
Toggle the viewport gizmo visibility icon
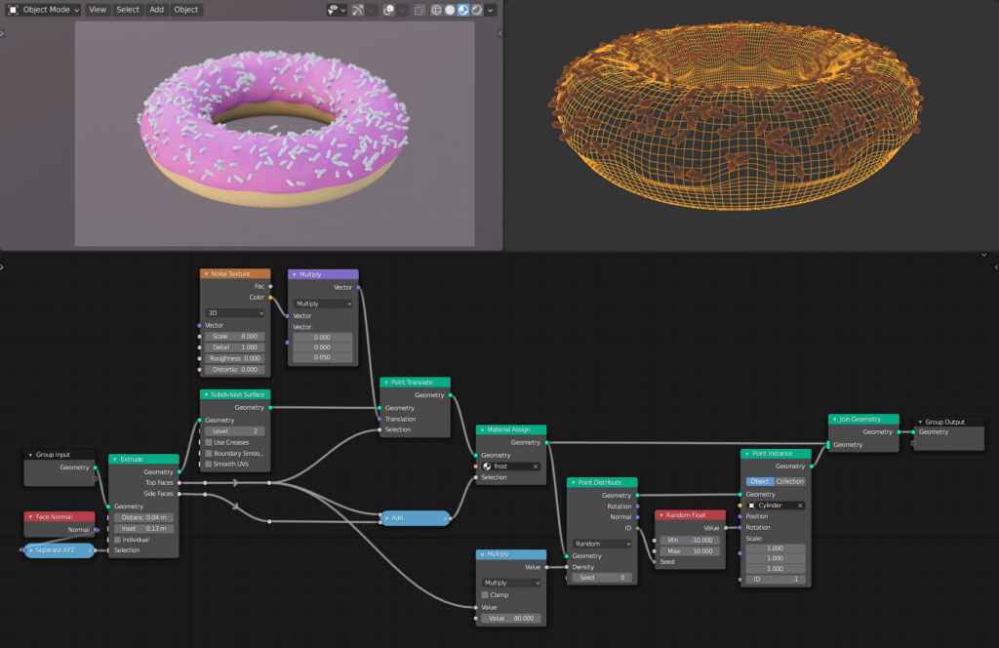[x=356, y=10]
